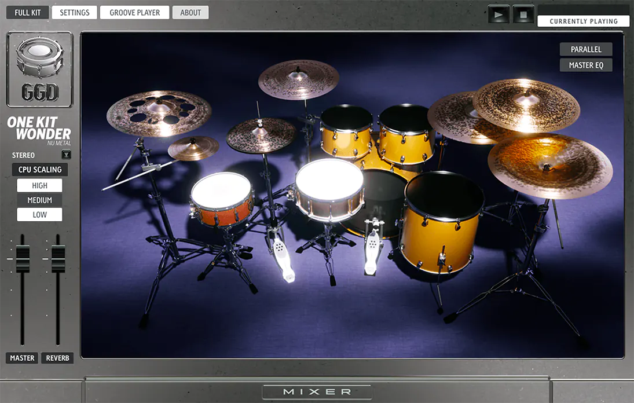The image size is (634, 403).
Task: Expand the MIXER panel
Action: 317,391
